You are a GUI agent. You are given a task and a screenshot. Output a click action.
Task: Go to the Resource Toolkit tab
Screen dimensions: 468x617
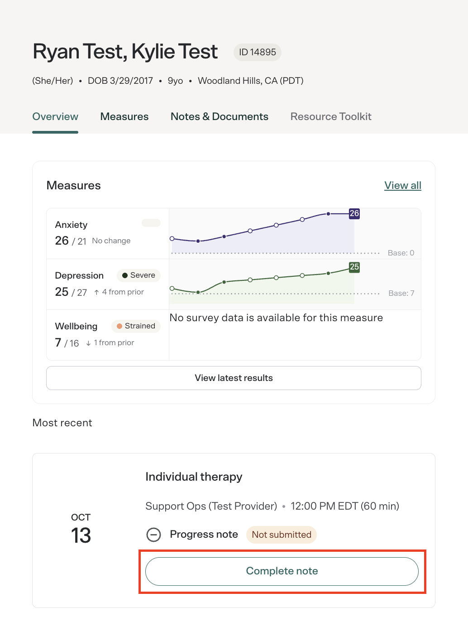point(331,116)
